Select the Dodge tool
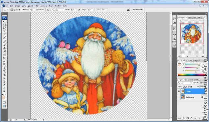 pos(4,64)
